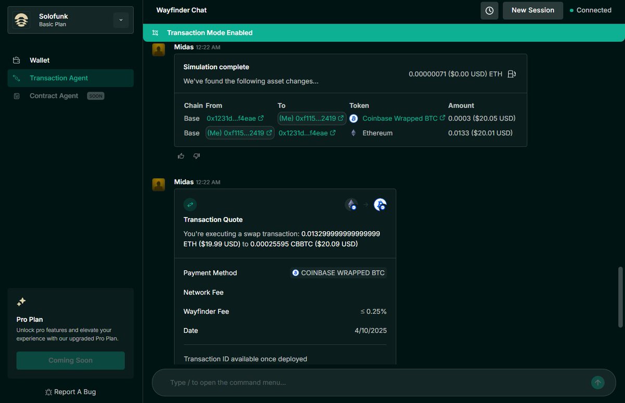Click the Network Fee label
Image resolution: width=625 pixels, height=403 pixels.
coord(204,292)
